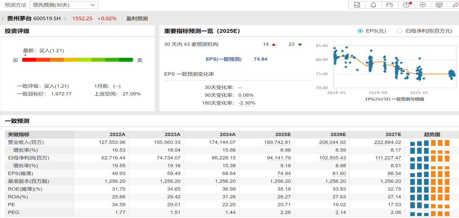Open the 2025E revenue value 189,742.81

pyautogui.click(x=277, y=142)
